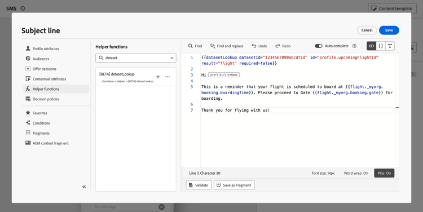Screen dimensions: 423x212
Task: Open more options for datasetLookup
Action: tap(168, 77)
